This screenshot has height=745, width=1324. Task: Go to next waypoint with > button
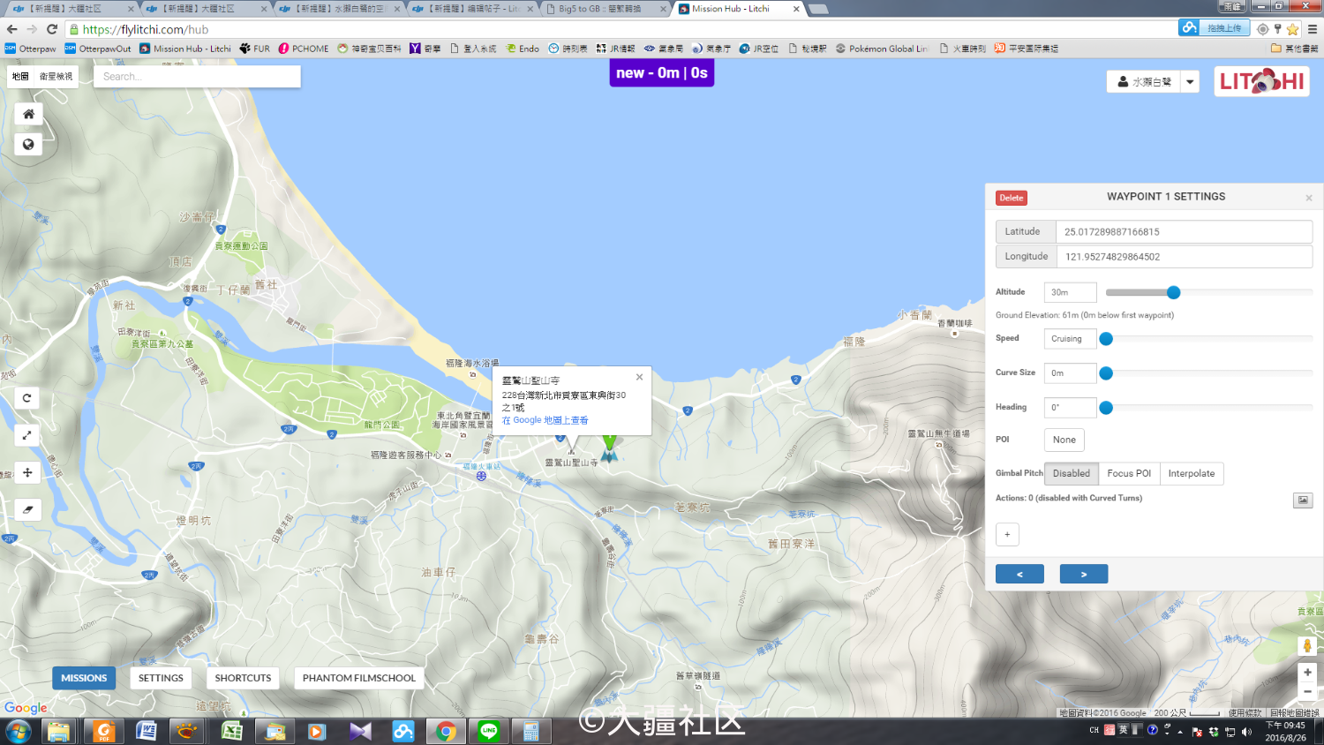tap(1083, 575)
